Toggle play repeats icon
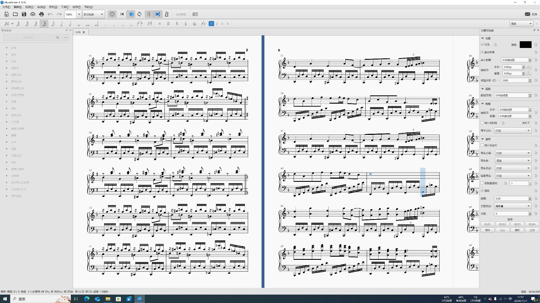This screenshot has height=303, width=540. pyautogui.click(x=149, y=14)
